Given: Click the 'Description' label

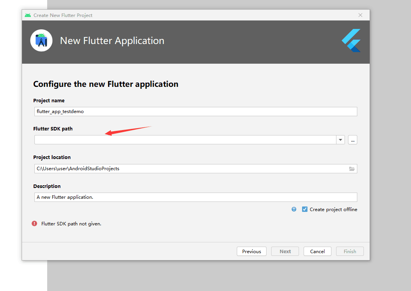Looking at the screenshot, I should (x=47, y=186).
